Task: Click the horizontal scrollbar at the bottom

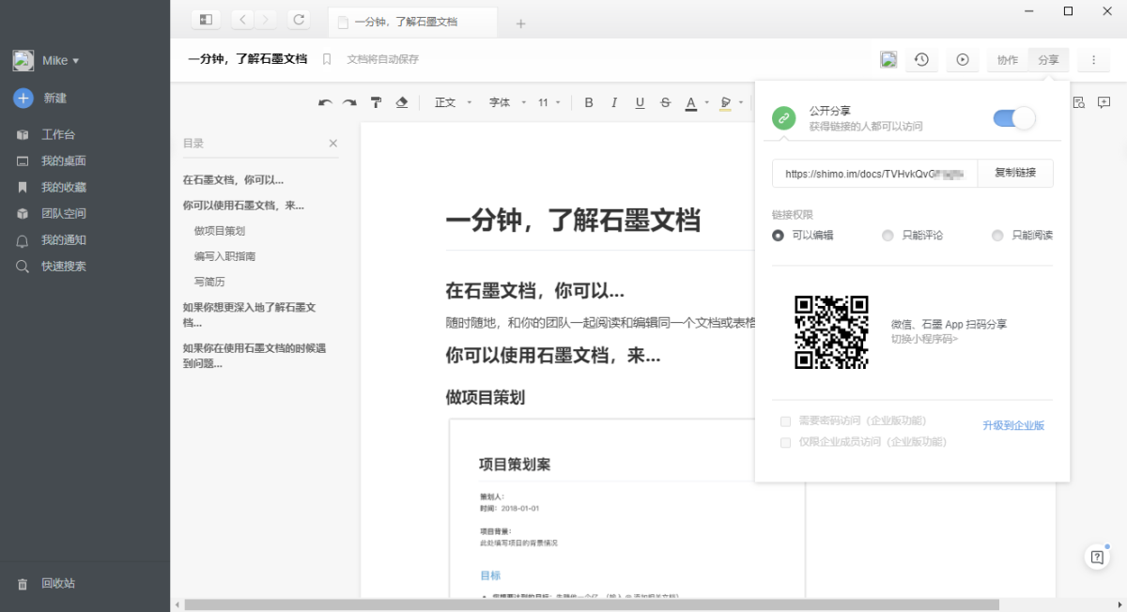Action: tap(592, 604)
